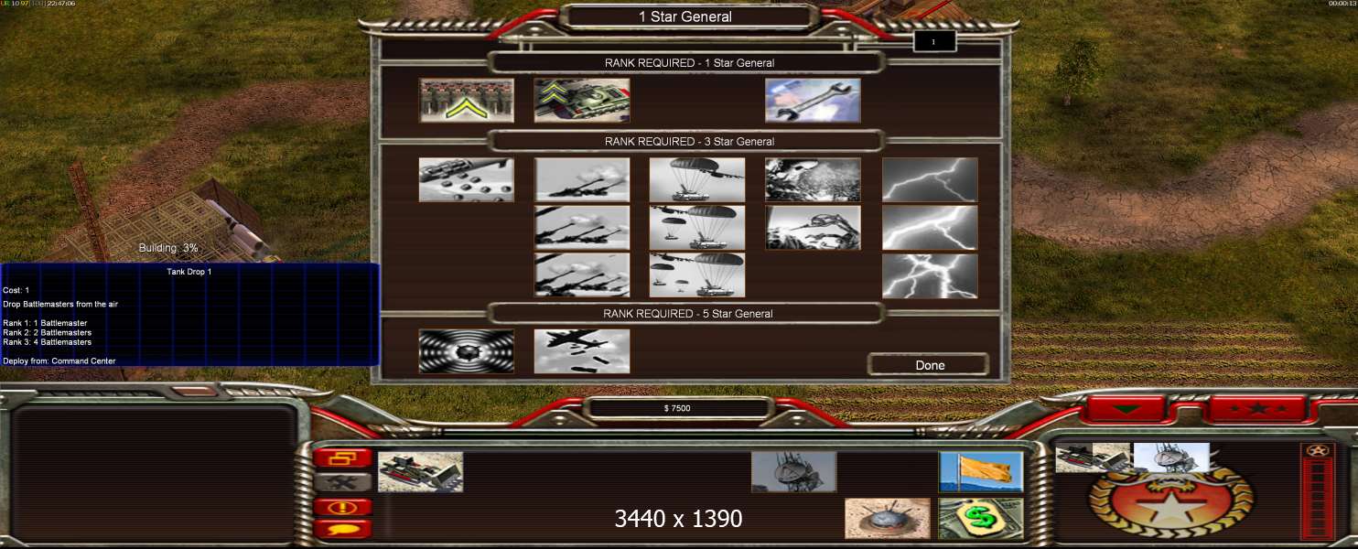This screenshot has height=549, width=1358.
Task: Select the second hacker power icon
Action: [813, 227]
